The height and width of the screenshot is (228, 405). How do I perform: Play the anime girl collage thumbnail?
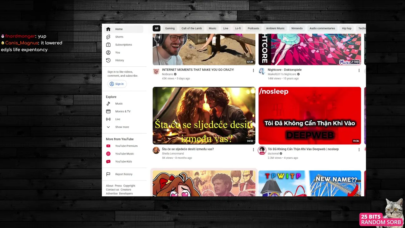coord(204,183)
